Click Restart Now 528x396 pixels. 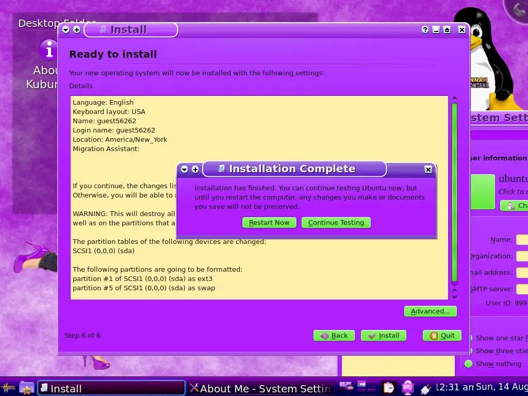pos(269,223)
